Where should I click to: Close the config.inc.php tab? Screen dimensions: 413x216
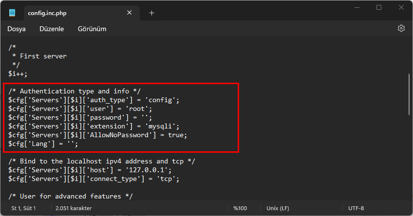pos(130,13)
